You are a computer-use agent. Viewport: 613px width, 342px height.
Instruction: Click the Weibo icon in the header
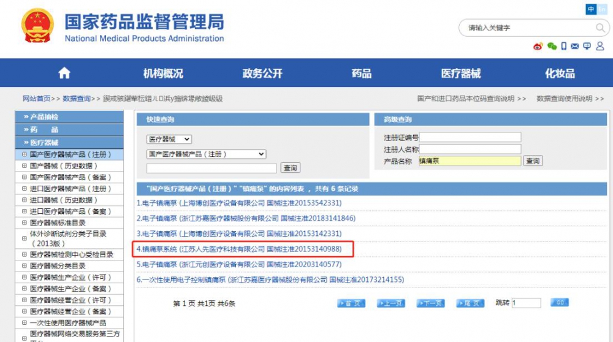pos(538,47)
